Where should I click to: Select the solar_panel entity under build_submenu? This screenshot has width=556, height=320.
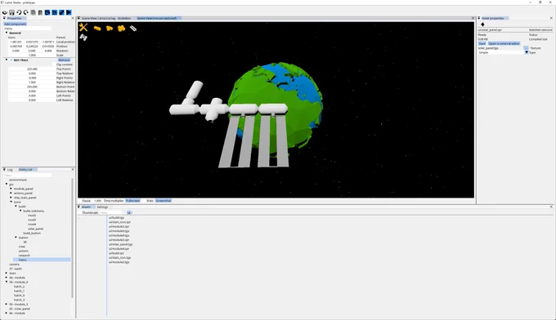coord(35,229)
